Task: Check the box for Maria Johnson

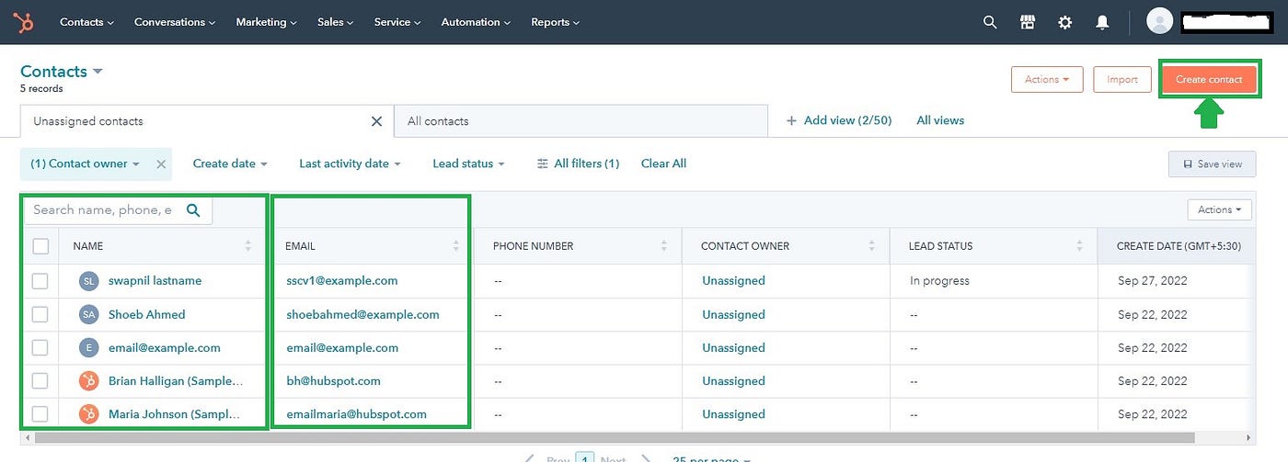Action: [x=40, y=414]
